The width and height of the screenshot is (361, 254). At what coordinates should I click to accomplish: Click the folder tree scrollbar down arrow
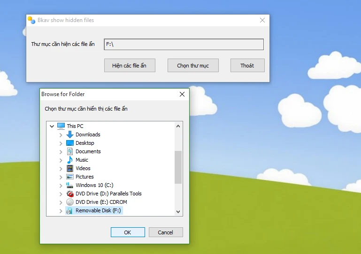178,212
